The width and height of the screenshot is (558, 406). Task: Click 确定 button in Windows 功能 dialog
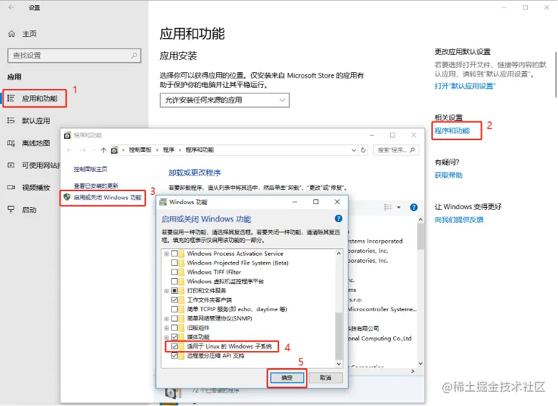point(287,378)
